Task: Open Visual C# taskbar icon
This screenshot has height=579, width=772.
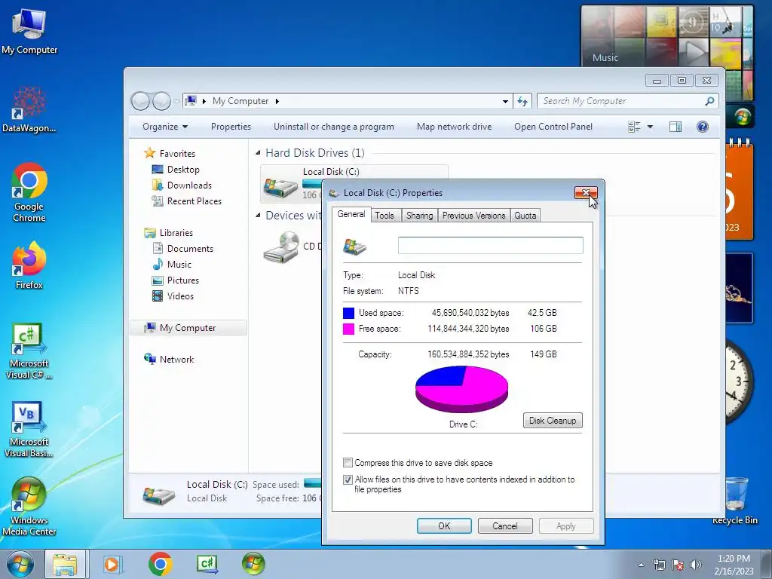Action: (207, 564)
